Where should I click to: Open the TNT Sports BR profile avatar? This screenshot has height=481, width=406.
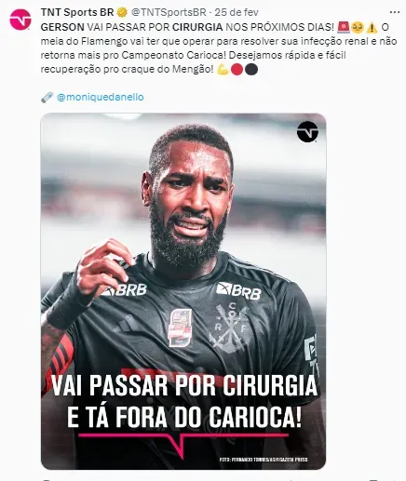click(x=20, y=20)
